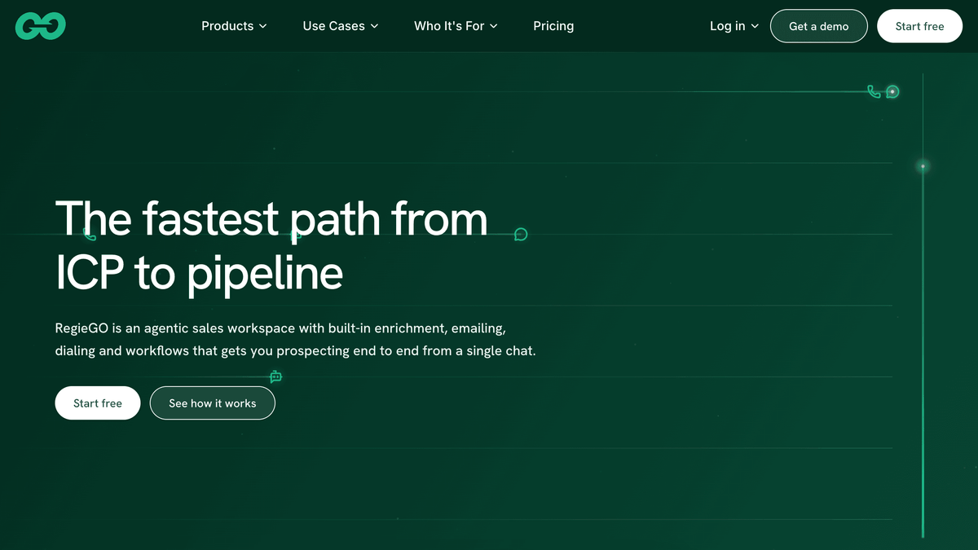Click the RegieGO logo

[x=40, y=26]
